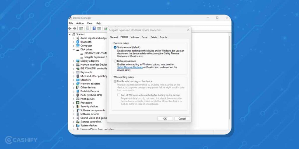Viewport: 299px width, 149px height.
Task: Click the Security devices icon
Action: pyautogui.click(x=78, y=107)
